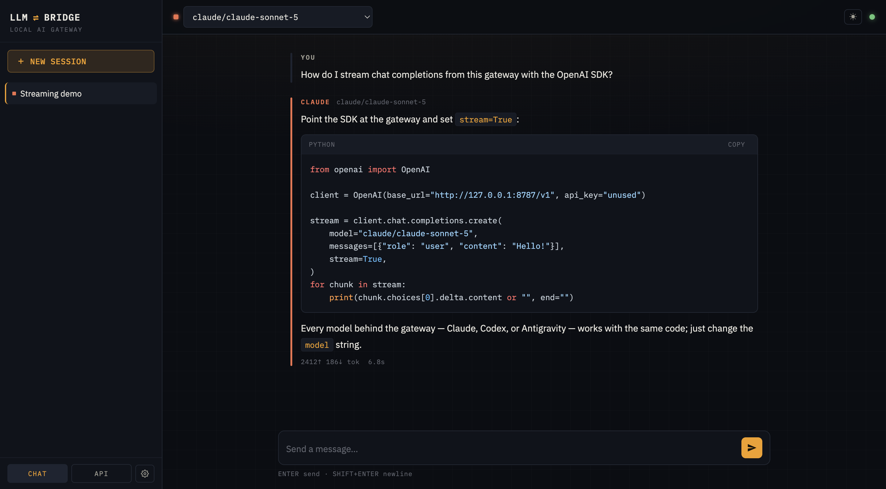886x489 pixels.
Task: Switch to the API tab
Action: coord(101,474)
